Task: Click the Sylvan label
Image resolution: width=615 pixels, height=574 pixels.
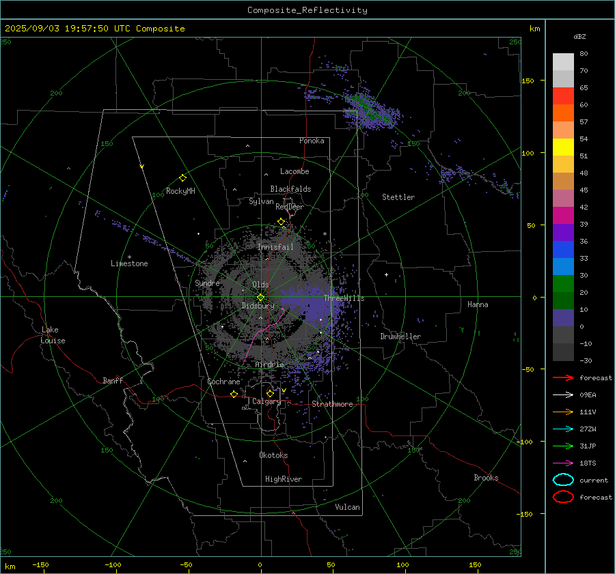Action: click(261, 201)
